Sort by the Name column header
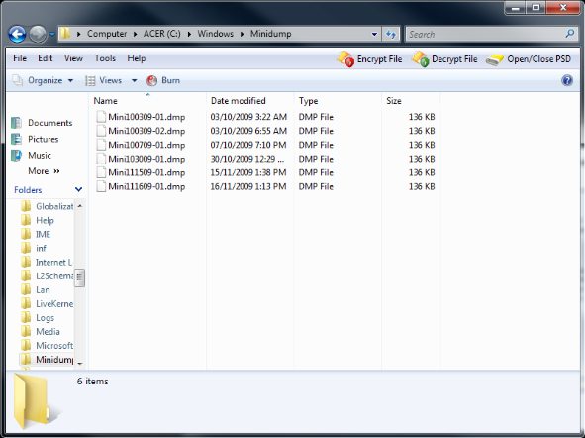The width and height of the screenshot is (585, 438). pos(147,101)
